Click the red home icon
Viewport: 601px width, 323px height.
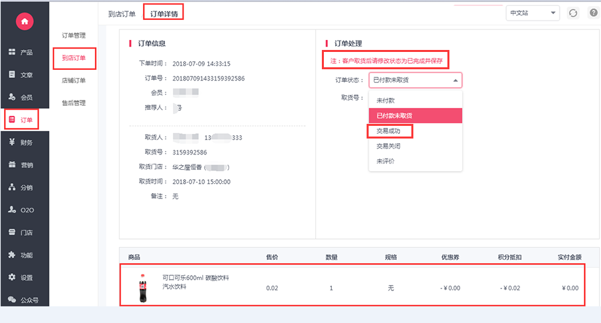point(25,21)
